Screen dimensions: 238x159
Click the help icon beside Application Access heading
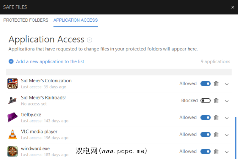coord(90,40)
